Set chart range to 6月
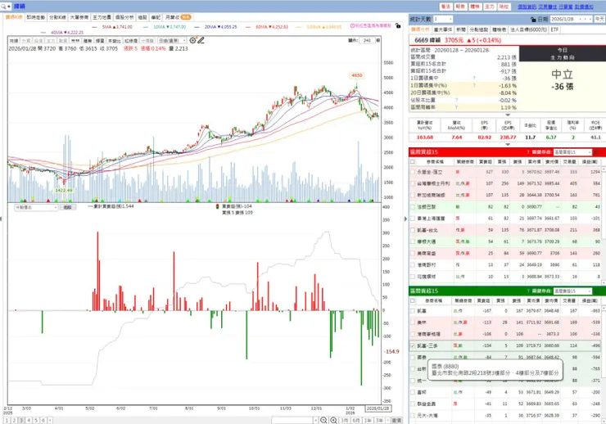606x424 pixels. coord(356,420)
